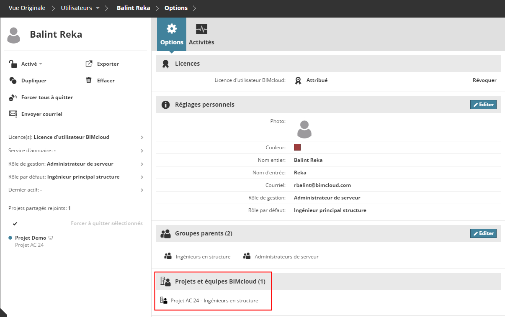Switch to the Activités tab
The width and height of the screenshot is (505, 317).
pos(201,35)
